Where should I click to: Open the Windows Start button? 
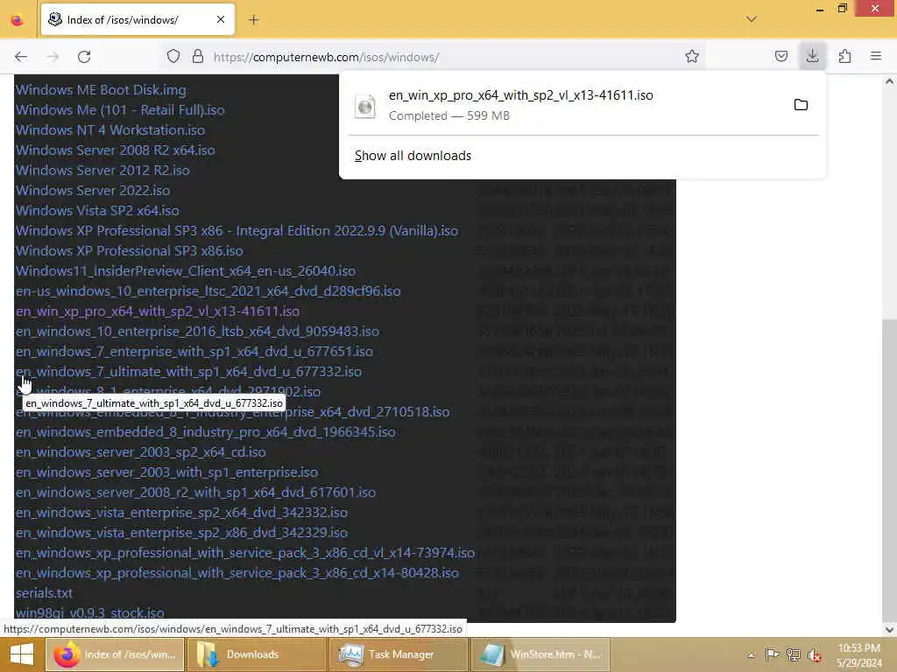click(22, 654)
